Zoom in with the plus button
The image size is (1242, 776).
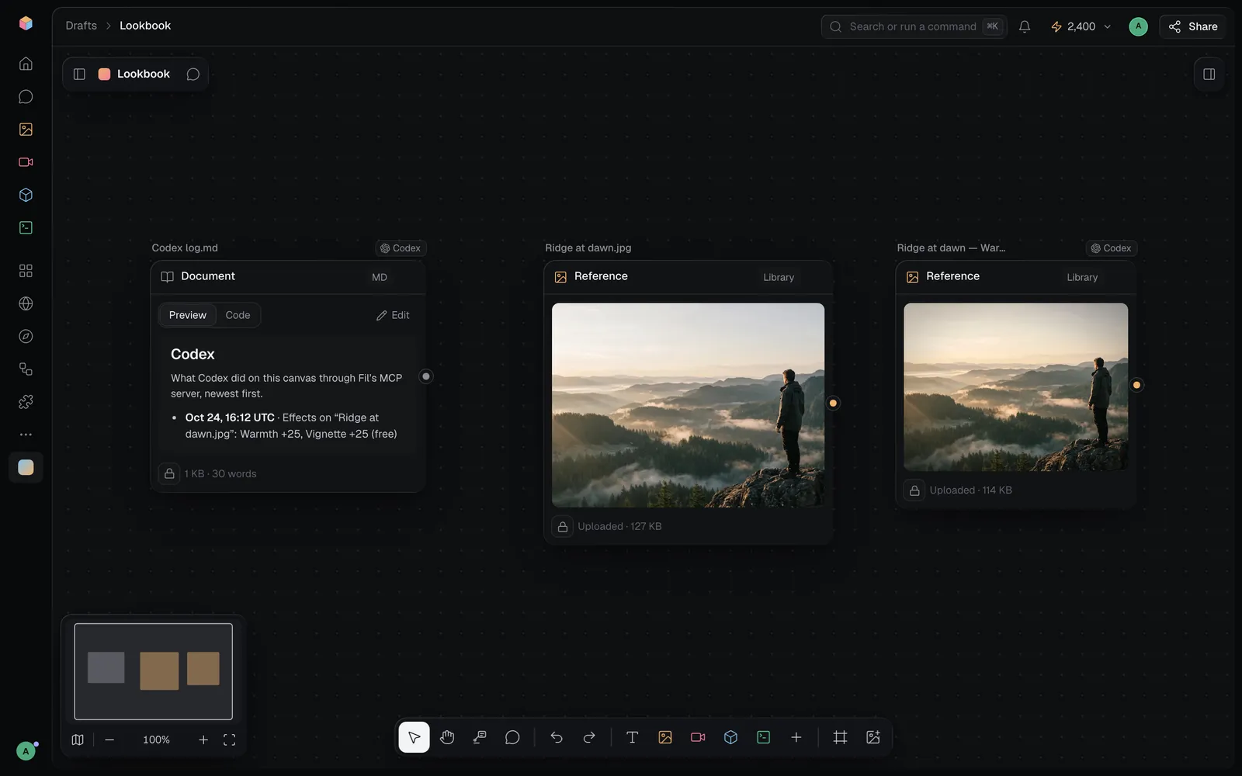pos(203,740)
